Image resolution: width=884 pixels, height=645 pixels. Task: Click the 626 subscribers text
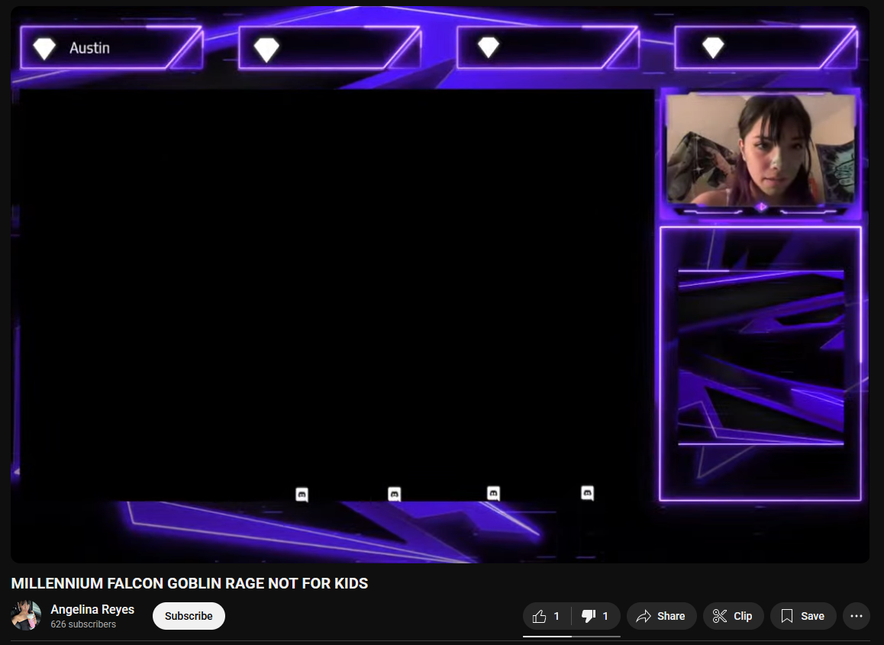click(x=83, y=624)
